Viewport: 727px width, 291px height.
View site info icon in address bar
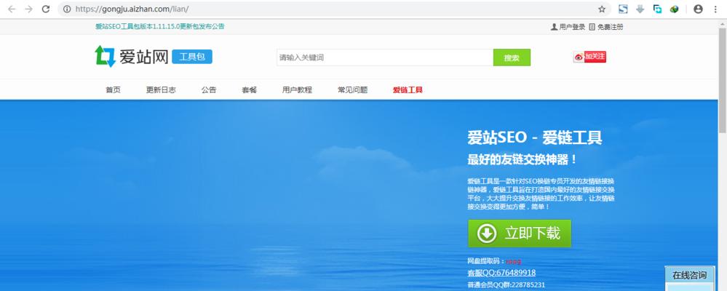click(x=67, y=9)
